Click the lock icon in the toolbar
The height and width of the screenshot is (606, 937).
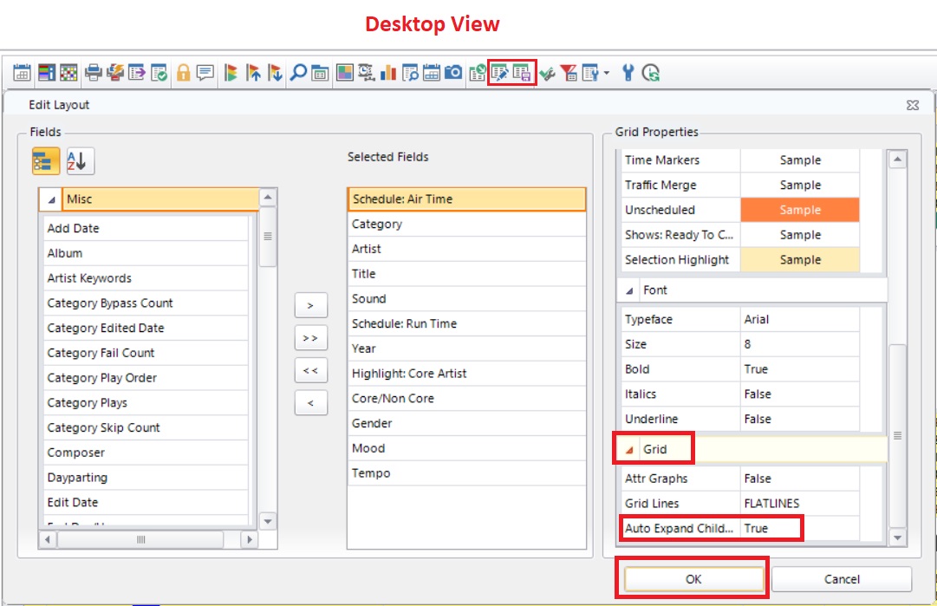tap(183, 74)
